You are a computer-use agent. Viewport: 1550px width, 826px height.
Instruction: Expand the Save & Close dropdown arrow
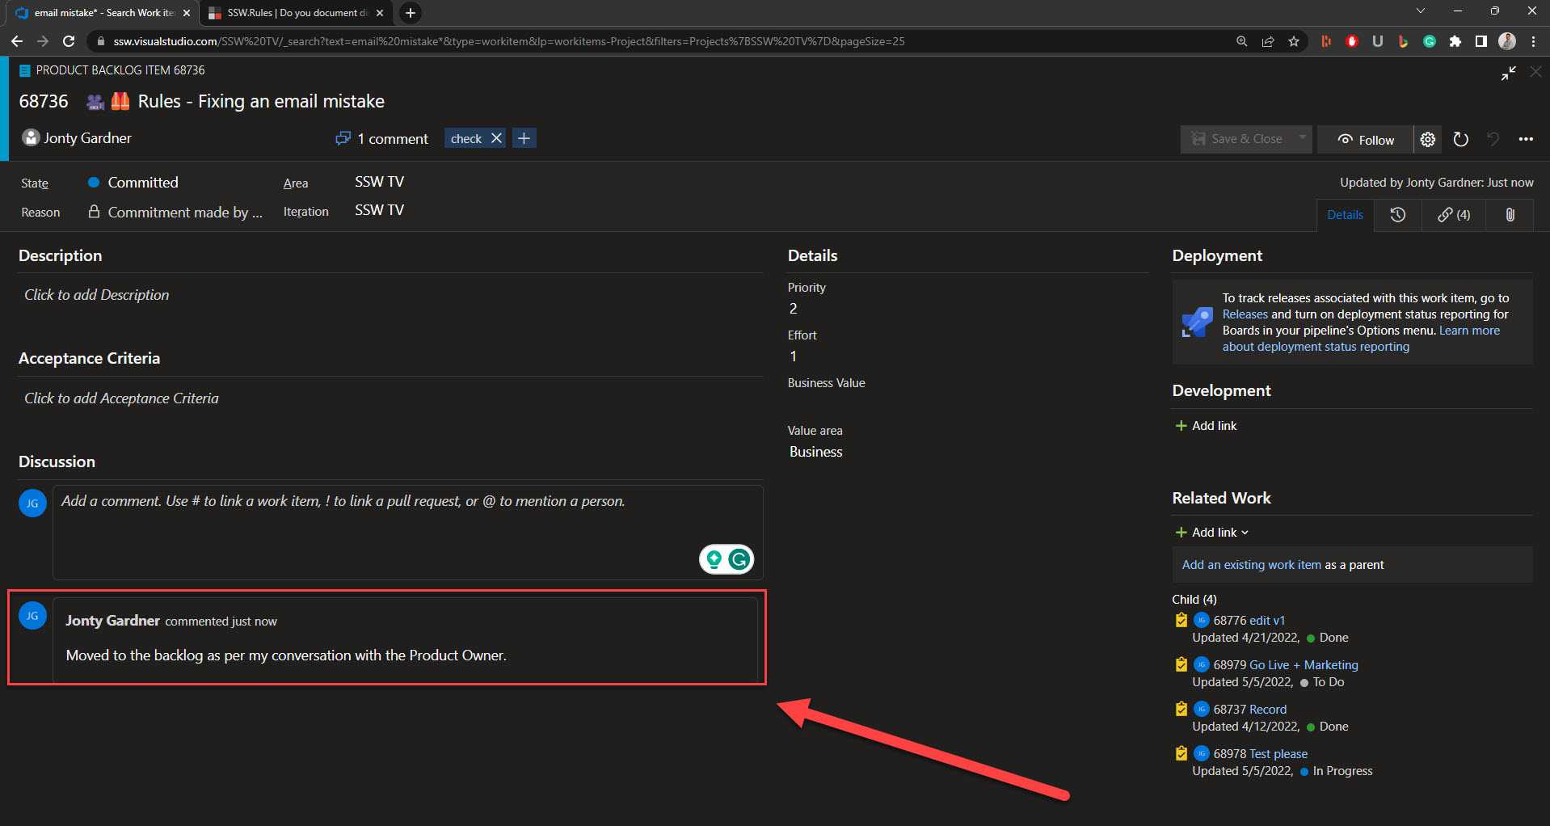1302,139
